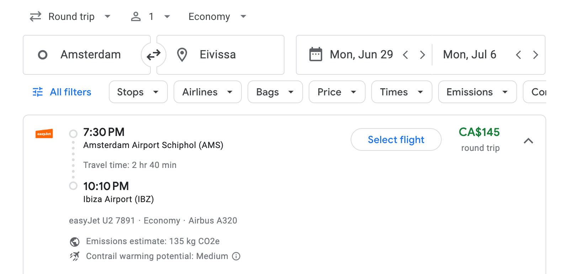Image resolution: width=569 pixels, height=274 pixels.
Task: Collapse the easyJet flight details chevron
Action: (x=529, y=141)
